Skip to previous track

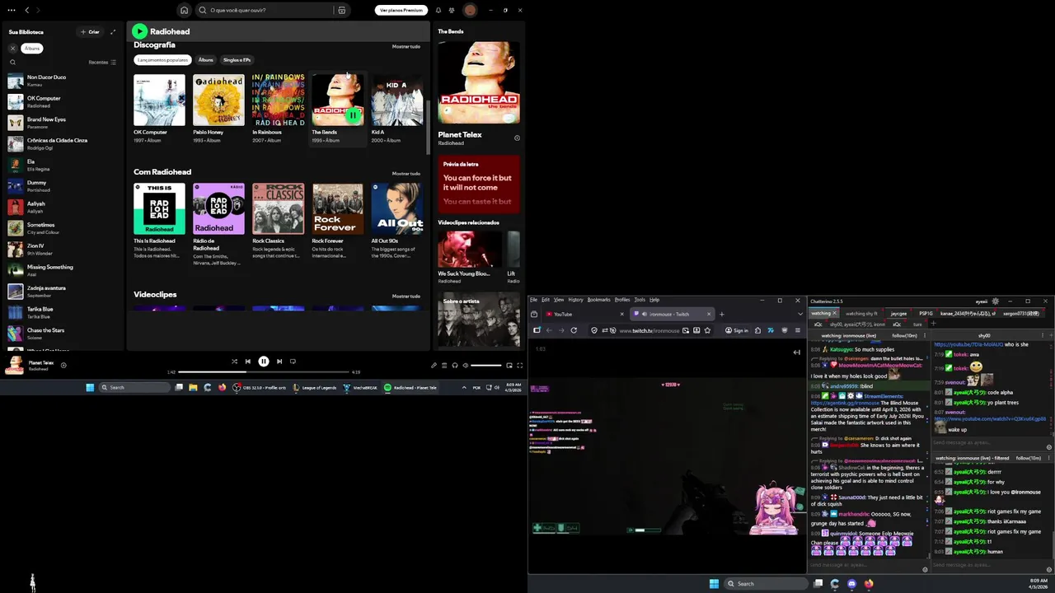247,362
